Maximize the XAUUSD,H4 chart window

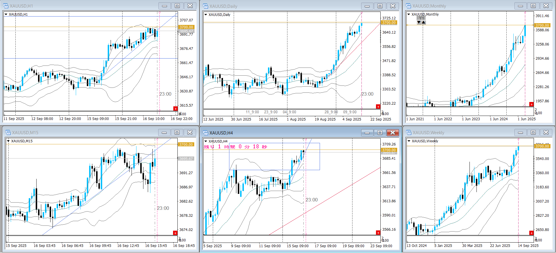[x=380, y=132]
